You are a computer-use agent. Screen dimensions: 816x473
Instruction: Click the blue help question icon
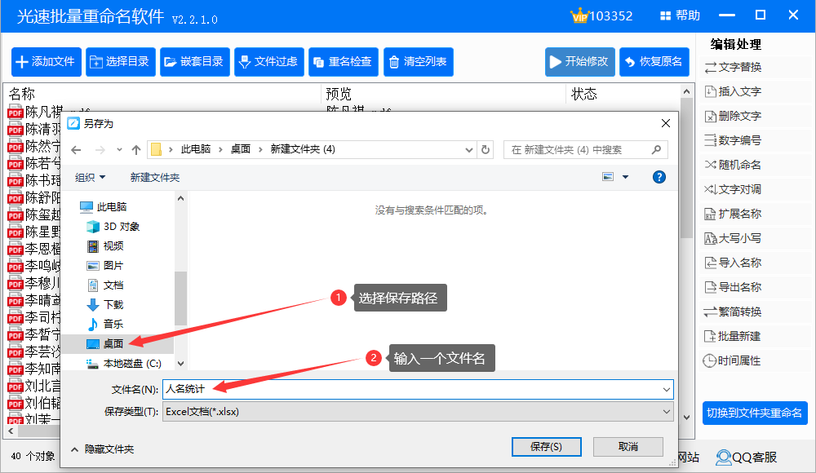(x=659, y=177)
